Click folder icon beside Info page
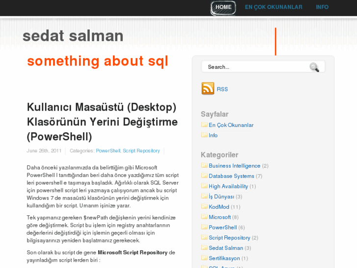 [204, 135]
